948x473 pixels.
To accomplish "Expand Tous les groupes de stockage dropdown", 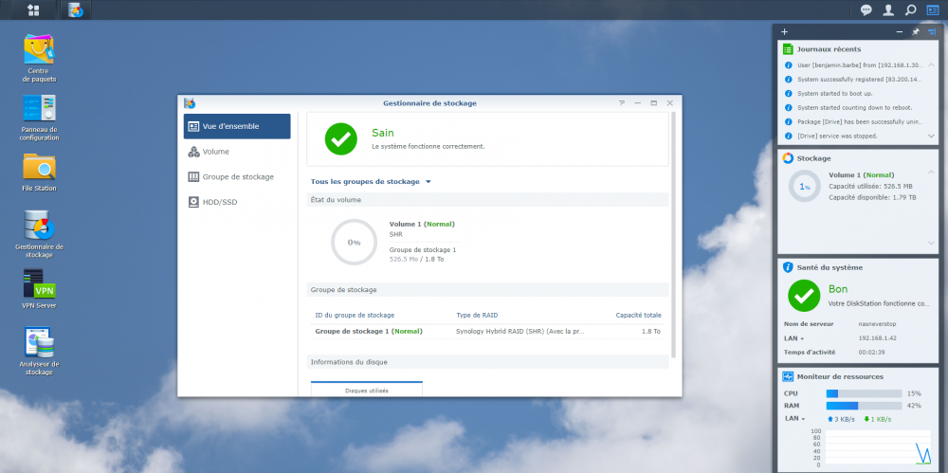I will 371,181.
